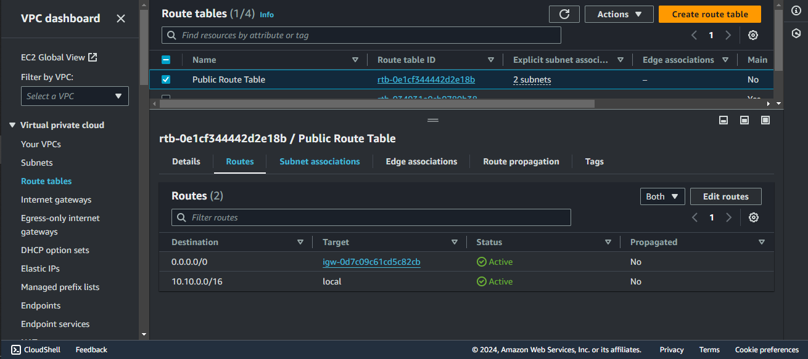Refresh the route tables list
The height and width of the screenshot is (359, 808).
(x=564, y=14)
